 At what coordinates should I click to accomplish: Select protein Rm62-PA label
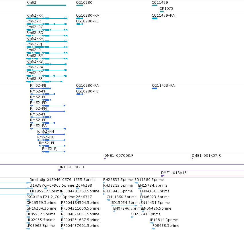[38, 126]
